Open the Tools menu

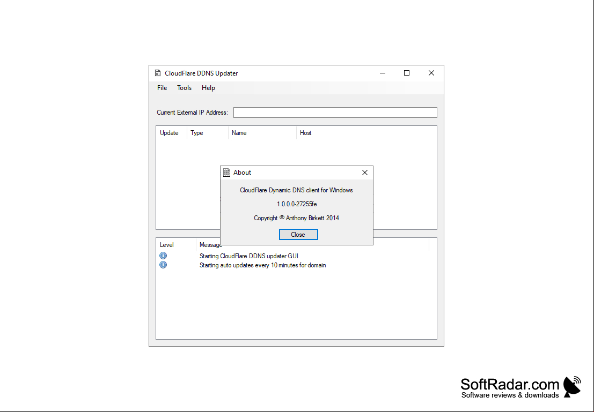[184, 88]
